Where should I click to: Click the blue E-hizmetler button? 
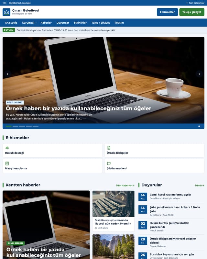[x=168, y=12]
